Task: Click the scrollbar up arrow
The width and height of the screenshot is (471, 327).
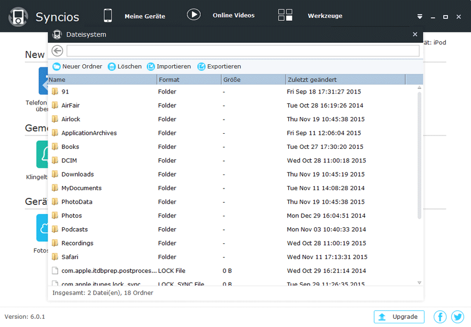Action: tap(419, 88)
